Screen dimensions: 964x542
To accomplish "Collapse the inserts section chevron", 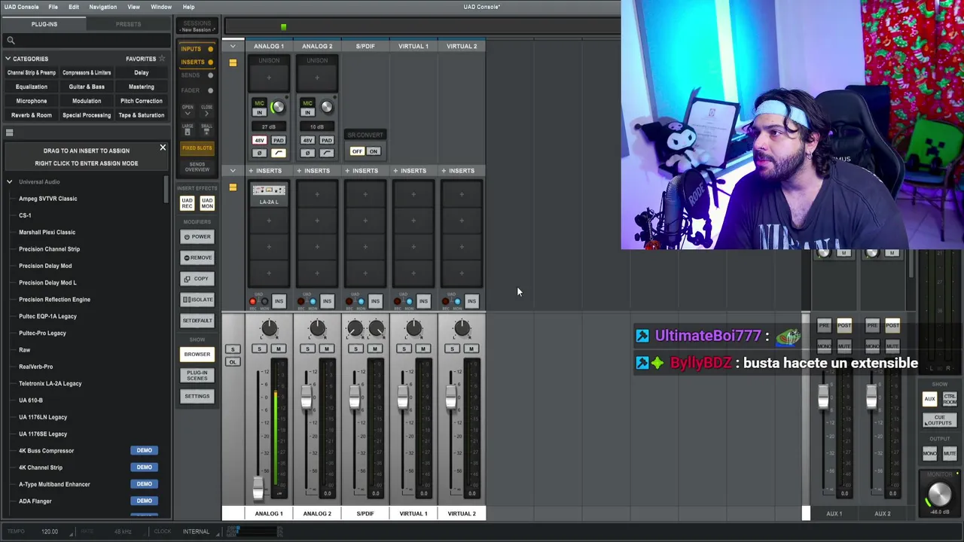I will tap(233, 171).
